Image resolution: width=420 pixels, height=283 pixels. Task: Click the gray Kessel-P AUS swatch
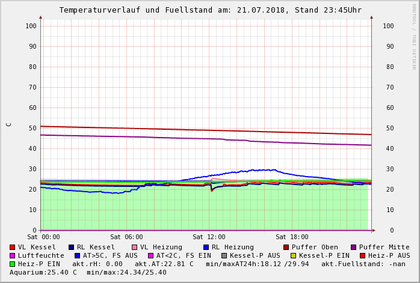click(x=224, y=255)
